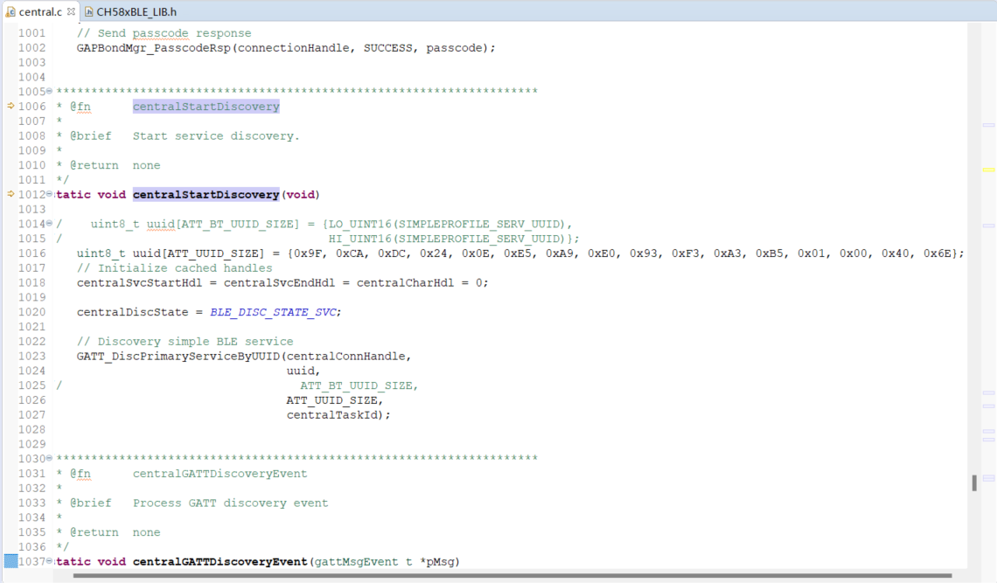Collapse the comment block at line 1005
The height and width of the screenshot is (583, 997).
(49, 92)
